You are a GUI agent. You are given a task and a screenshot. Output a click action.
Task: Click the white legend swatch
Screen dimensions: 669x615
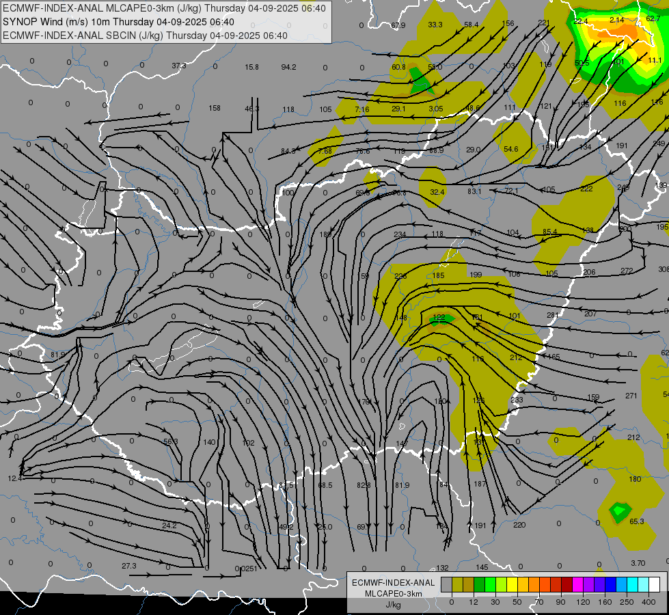(x=655, y=585)
